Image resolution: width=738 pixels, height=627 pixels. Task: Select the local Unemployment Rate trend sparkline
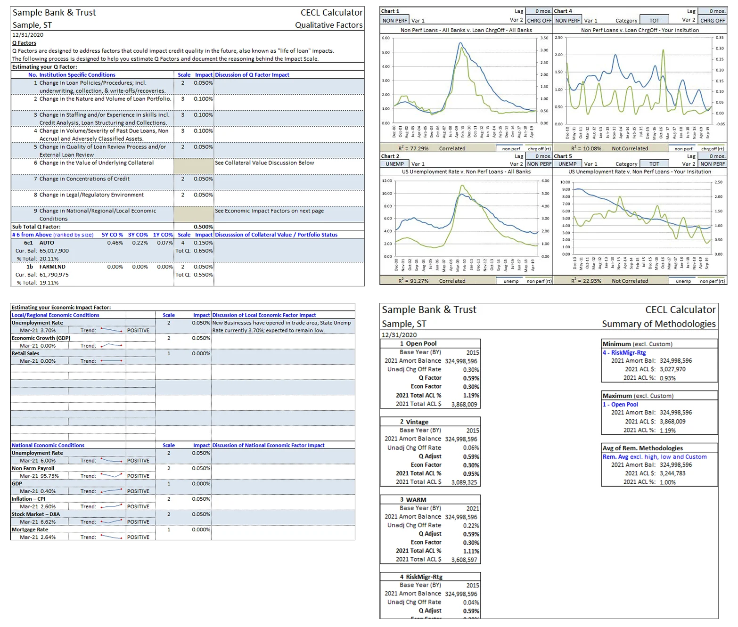(x=111, y=330)
